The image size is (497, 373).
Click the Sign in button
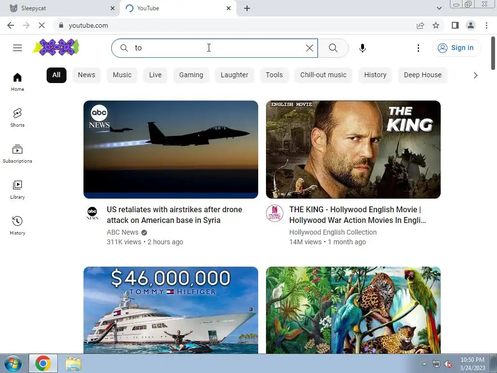click(x=456, y=48)
